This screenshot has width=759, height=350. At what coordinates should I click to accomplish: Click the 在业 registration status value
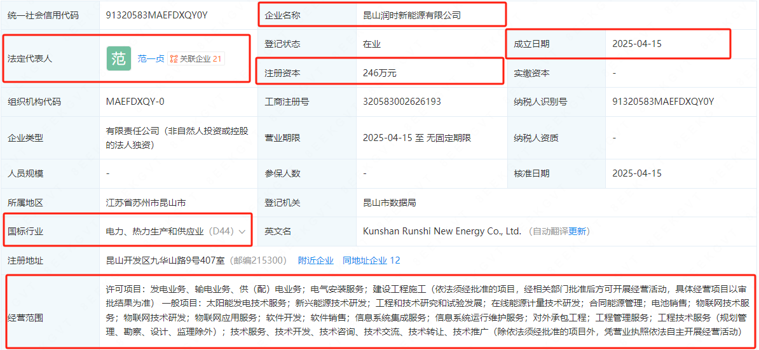tap(372, 44)
